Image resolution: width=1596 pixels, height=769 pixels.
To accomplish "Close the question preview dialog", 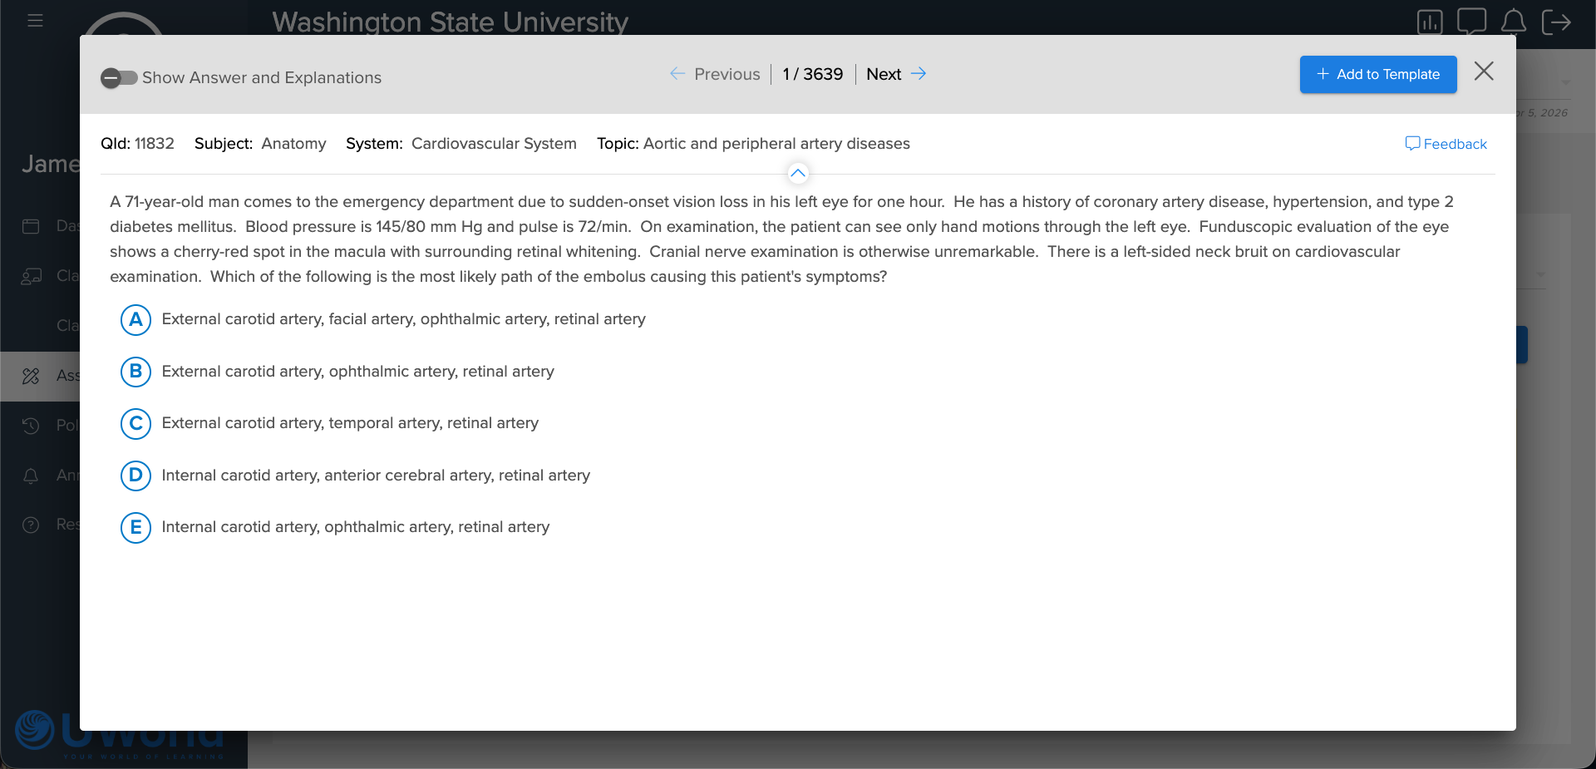I will pos(1484,71).
